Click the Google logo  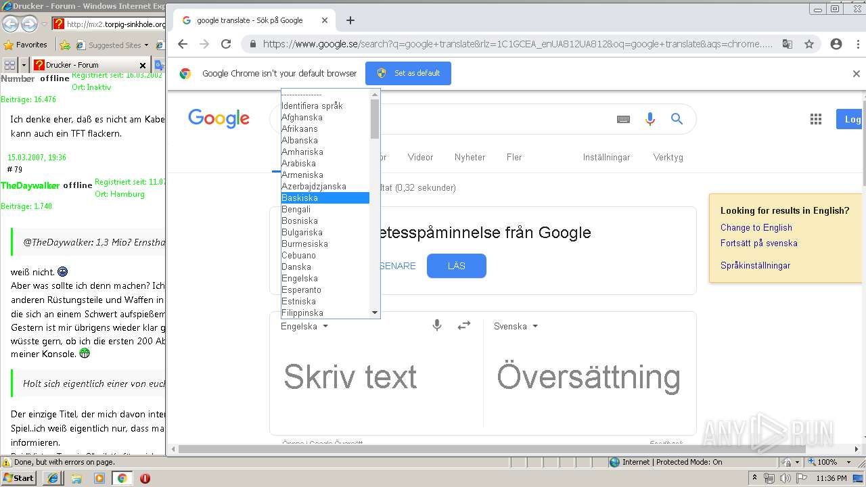(x=219, y=118)
